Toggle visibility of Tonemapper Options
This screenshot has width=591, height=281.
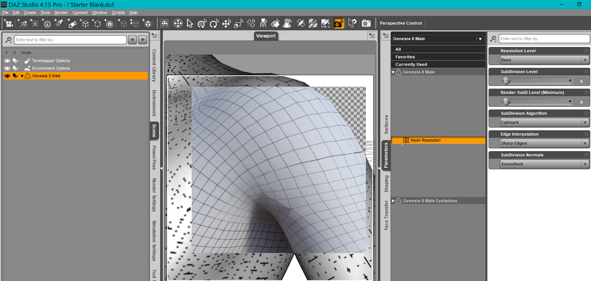7,61
